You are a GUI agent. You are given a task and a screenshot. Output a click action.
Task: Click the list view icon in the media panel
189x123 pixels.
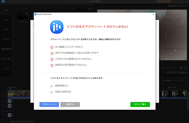click(90, 9)
